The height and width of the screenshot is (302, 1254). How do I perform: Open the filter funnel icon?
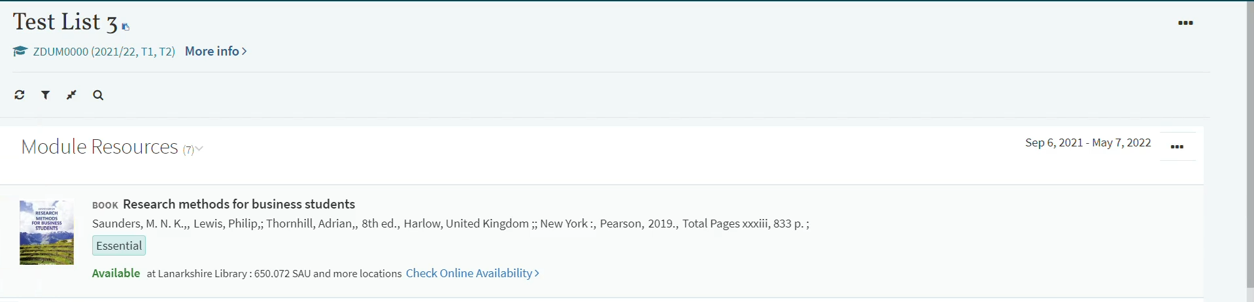(45, 95)
